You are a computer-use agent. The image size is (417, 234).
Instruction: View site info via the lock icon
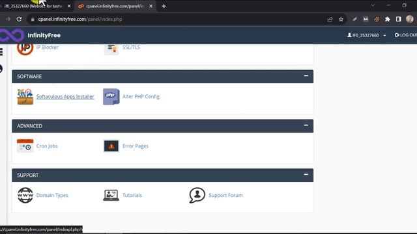point(33,19)
